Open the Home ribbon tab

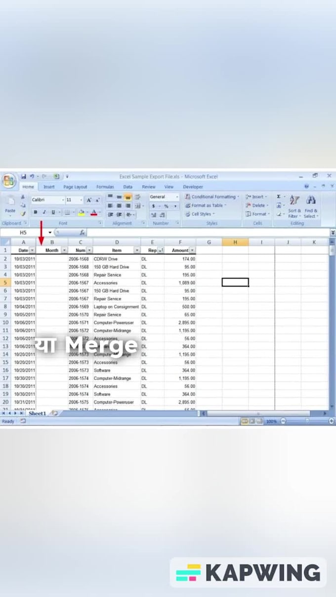tap(28, 187)
